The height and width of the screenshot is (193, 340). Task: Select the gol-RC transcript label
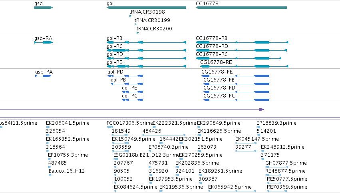tap(115, 46)
